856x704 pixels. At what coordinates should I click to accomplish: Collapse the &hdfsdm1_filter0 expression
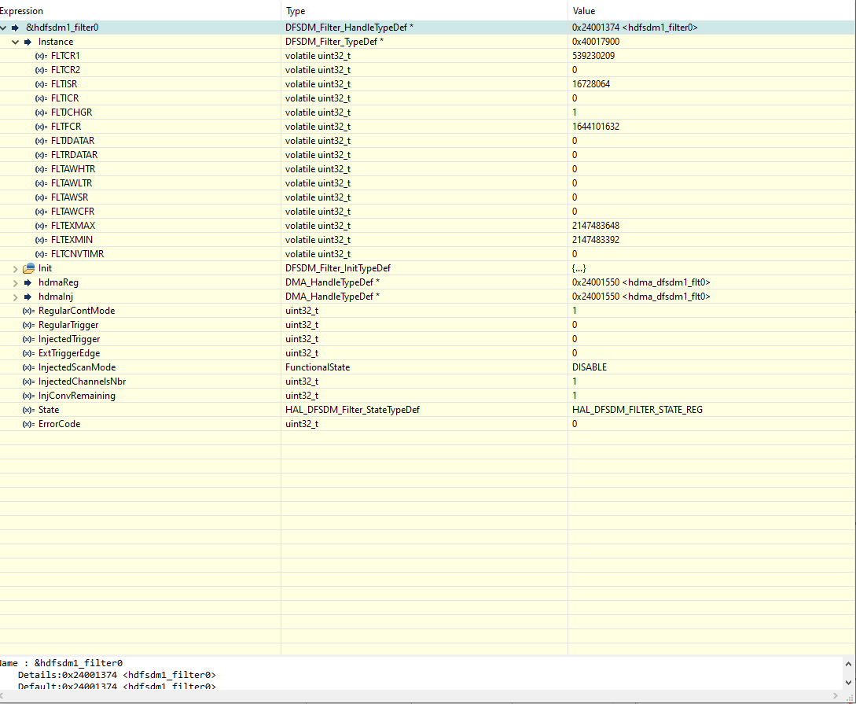pos(5,27)
